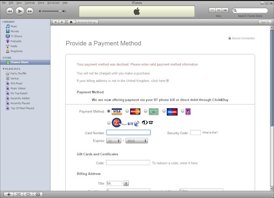Screen dimensions: 274x198
Task: Click the Play button
Action: (20, 11)
